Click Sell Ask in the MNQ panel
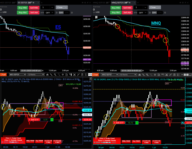 [x=127, y=13]
